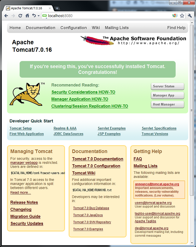This screenshot has height=247, width=196.
Task: Follow the manager webapp link
Action: pos(24,163)
